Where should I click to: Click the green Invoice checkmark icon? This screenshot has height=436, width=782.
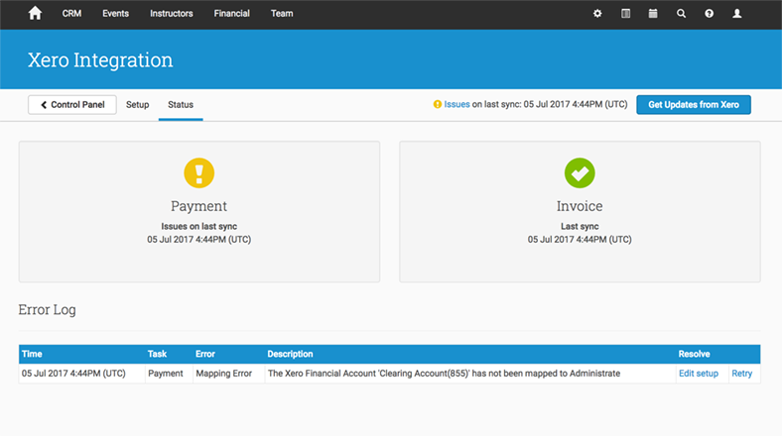pyautogui.click(x=580, y=172)
